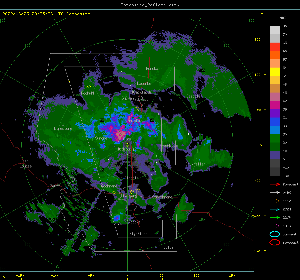Click the Cochrane label

pyautogui.click(x=109, y=186)
